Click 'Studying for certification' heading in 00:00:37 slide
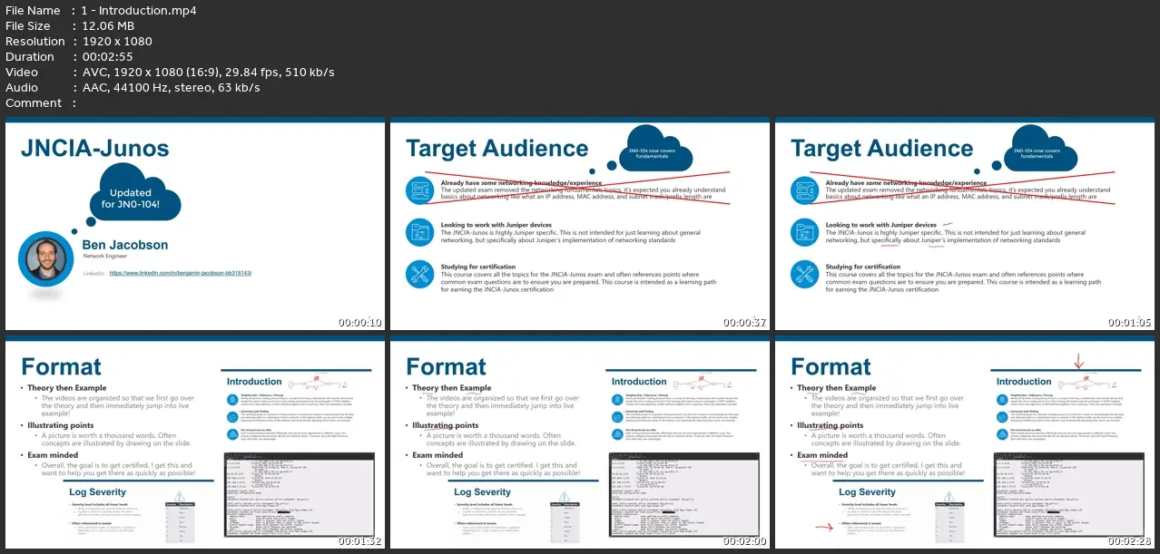The image size is (1160, 554). (479, 267)
